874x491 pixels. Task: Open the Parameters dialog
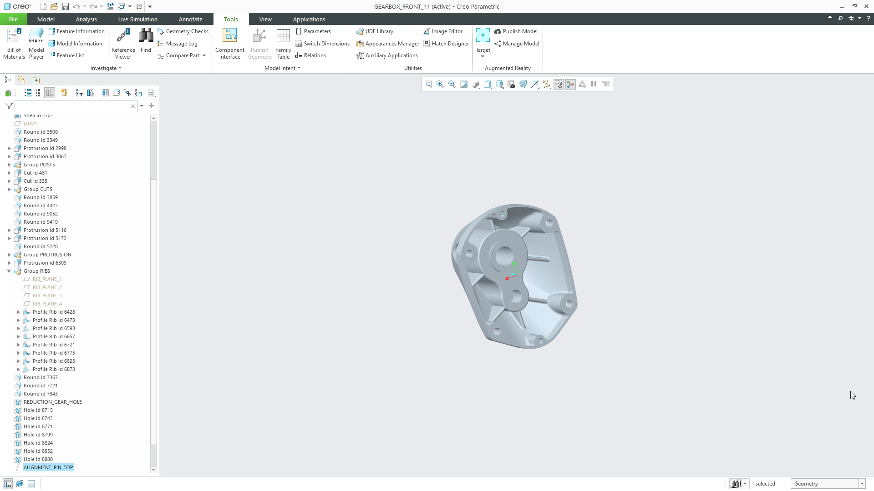tap(313, 31)
